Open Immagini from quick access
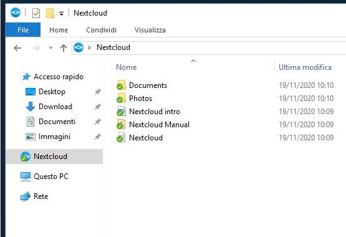 [54, 137]
